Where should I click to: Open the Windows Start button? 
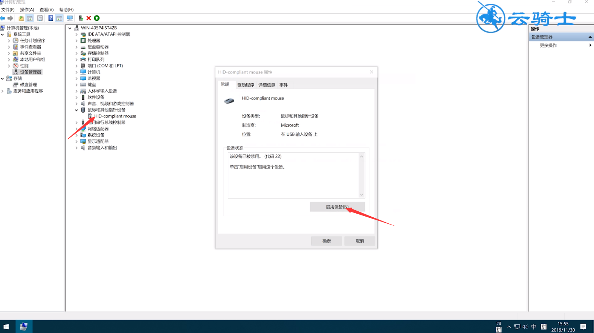tap(6, 327)
